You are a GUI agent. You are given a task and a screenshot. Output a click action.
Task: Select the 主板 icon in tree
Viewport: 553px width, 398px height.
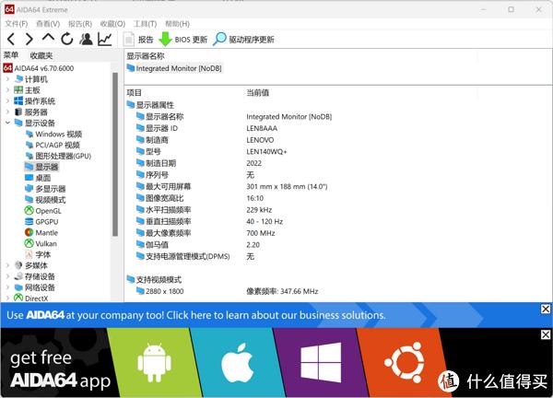tap(18, 90)
